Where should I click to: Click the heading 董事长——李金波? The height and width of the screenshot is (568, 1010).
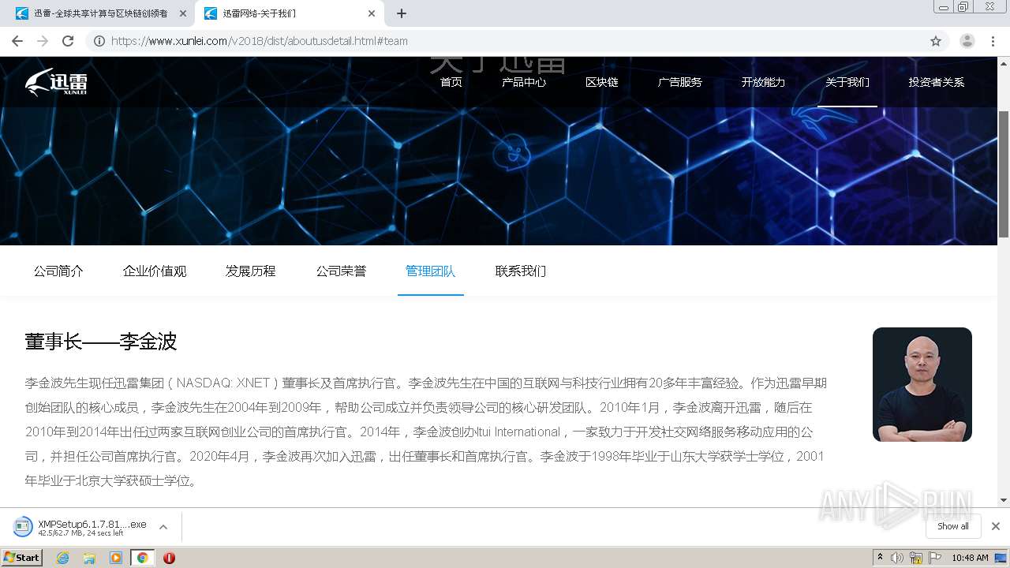[x=101, y=342]
